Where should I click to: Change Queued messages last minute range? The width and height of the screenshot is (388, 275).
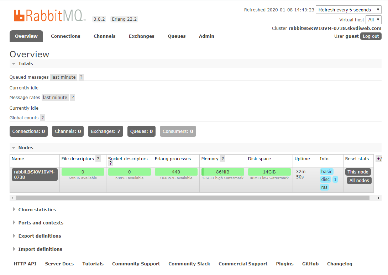pos(64,77)
